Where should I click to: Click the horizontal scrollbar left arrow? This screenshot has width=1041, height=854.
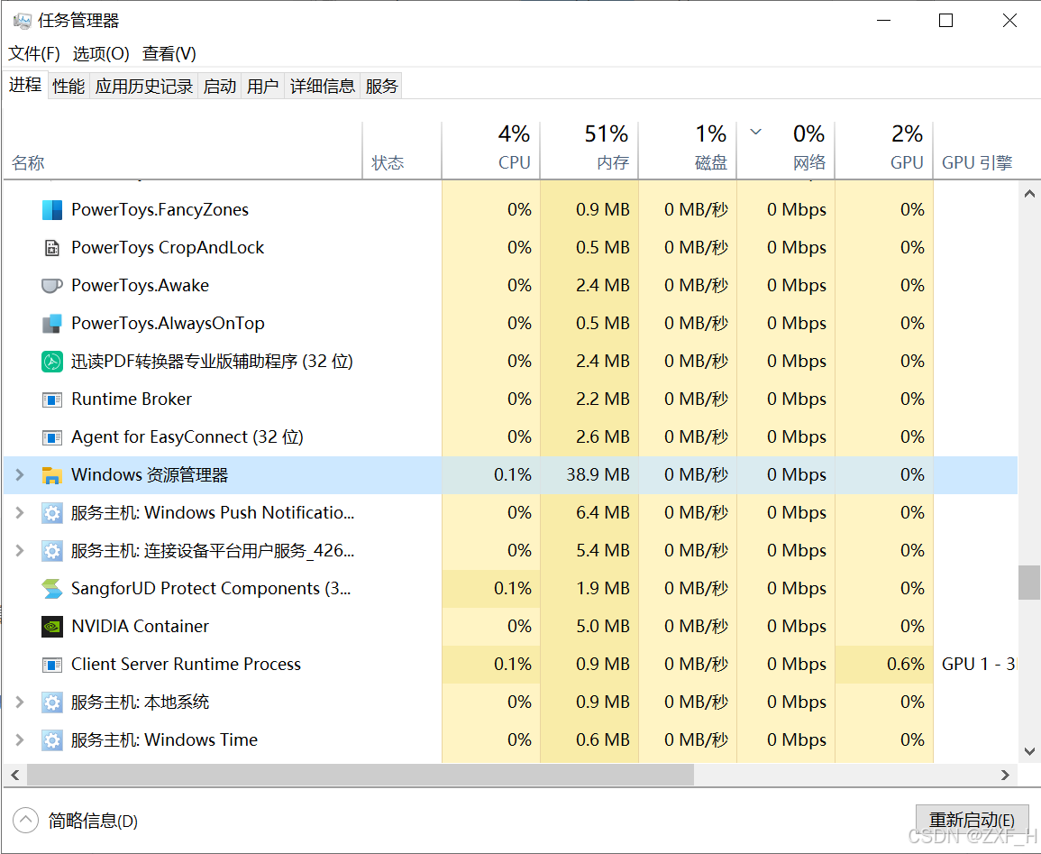(x=14, y=775)
